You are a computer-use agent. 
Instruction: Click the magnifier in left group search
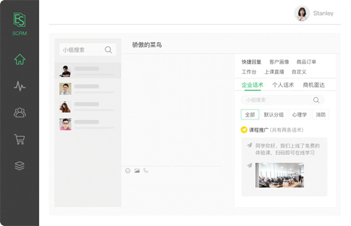click(108, 50)
